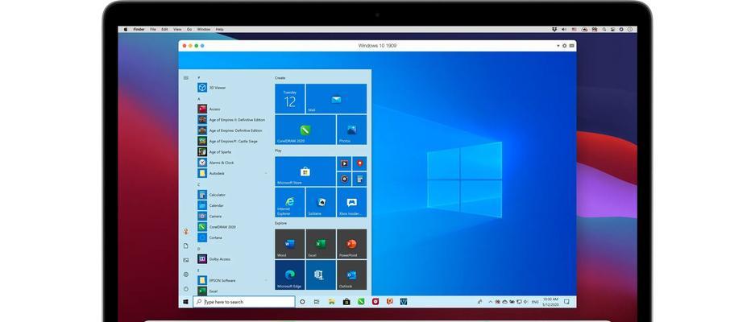Open the Xbox Insider tile
This screenshot has width=755, height=322.
click(x=351, y=202)
